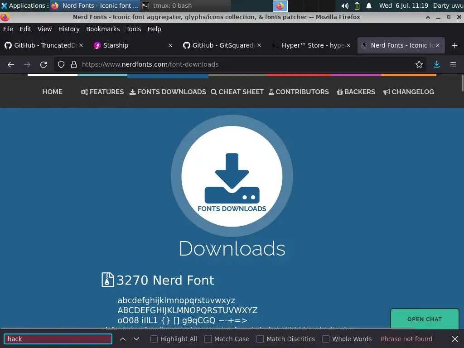This screenshot has width=464, height=348.
Task: Enable the Highlight All checkbox
Action: click(x=154, y=339)
